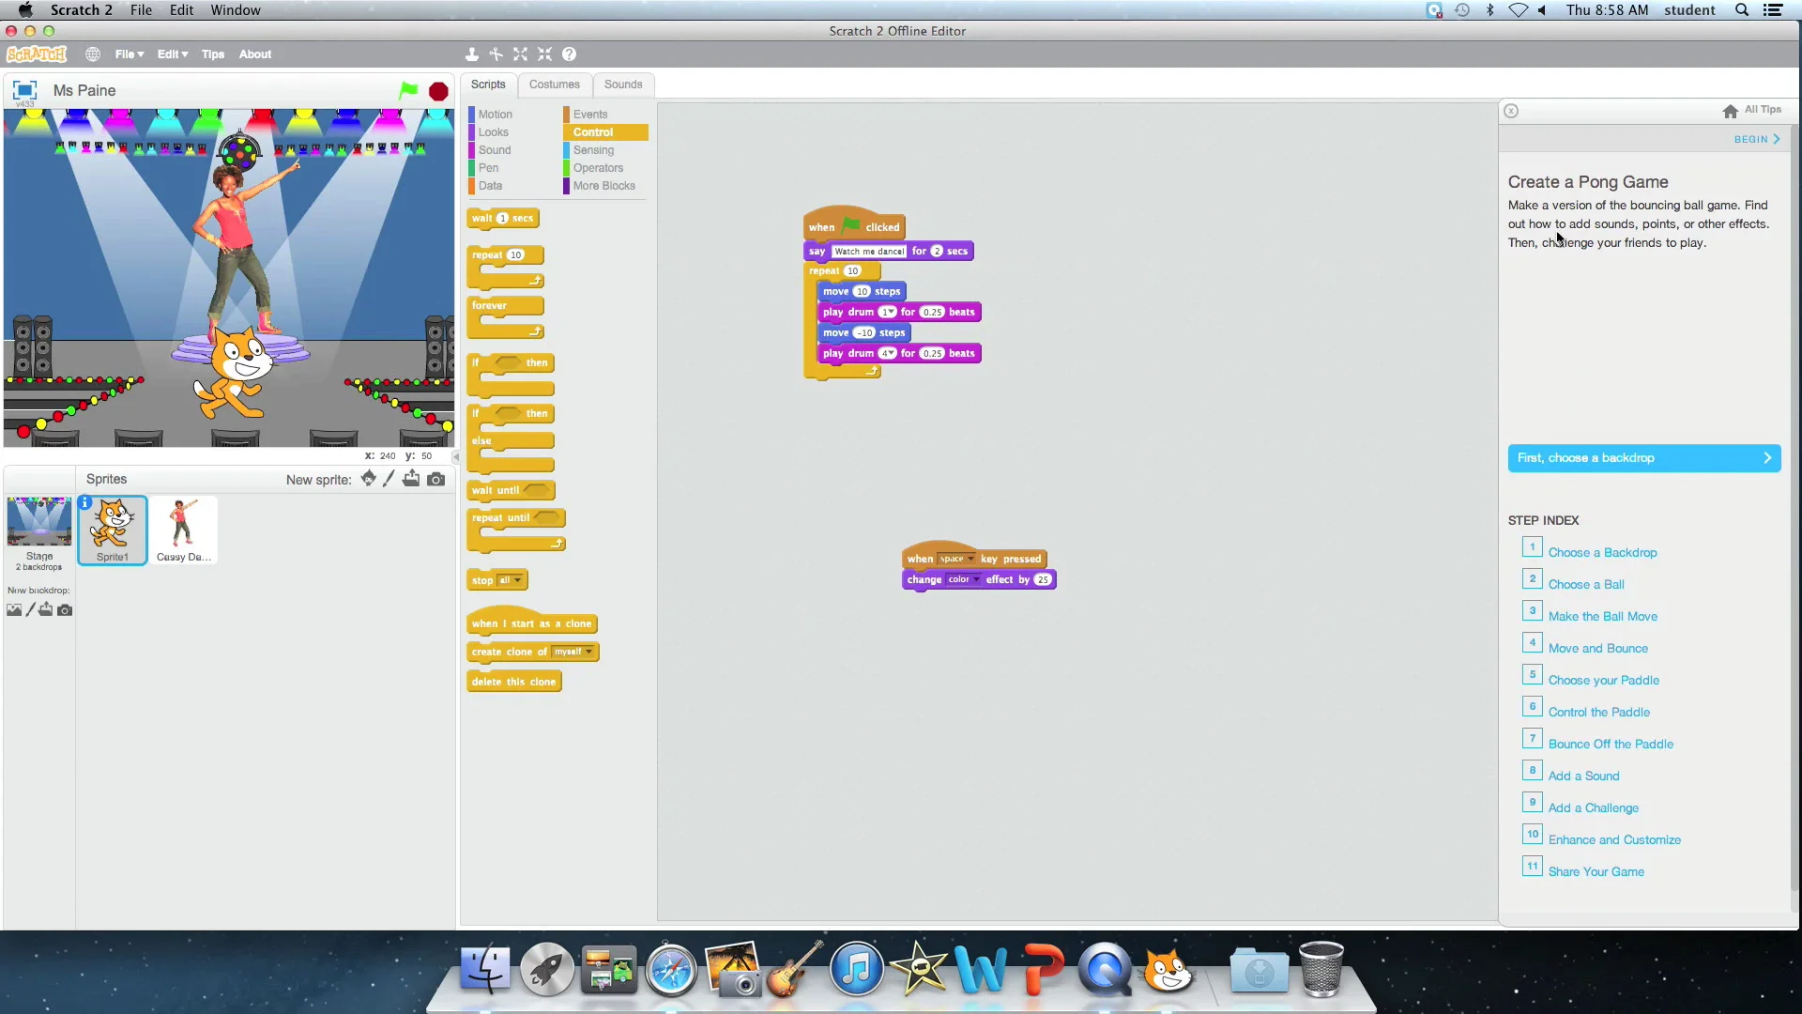Select the scissors delete tool

pos(496,54)
